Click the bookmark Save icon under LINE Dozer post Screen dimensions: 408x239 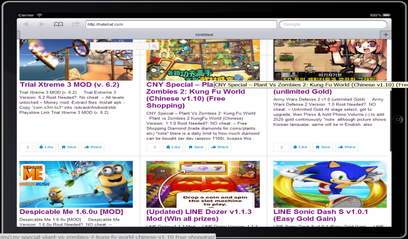coord(196,147)
